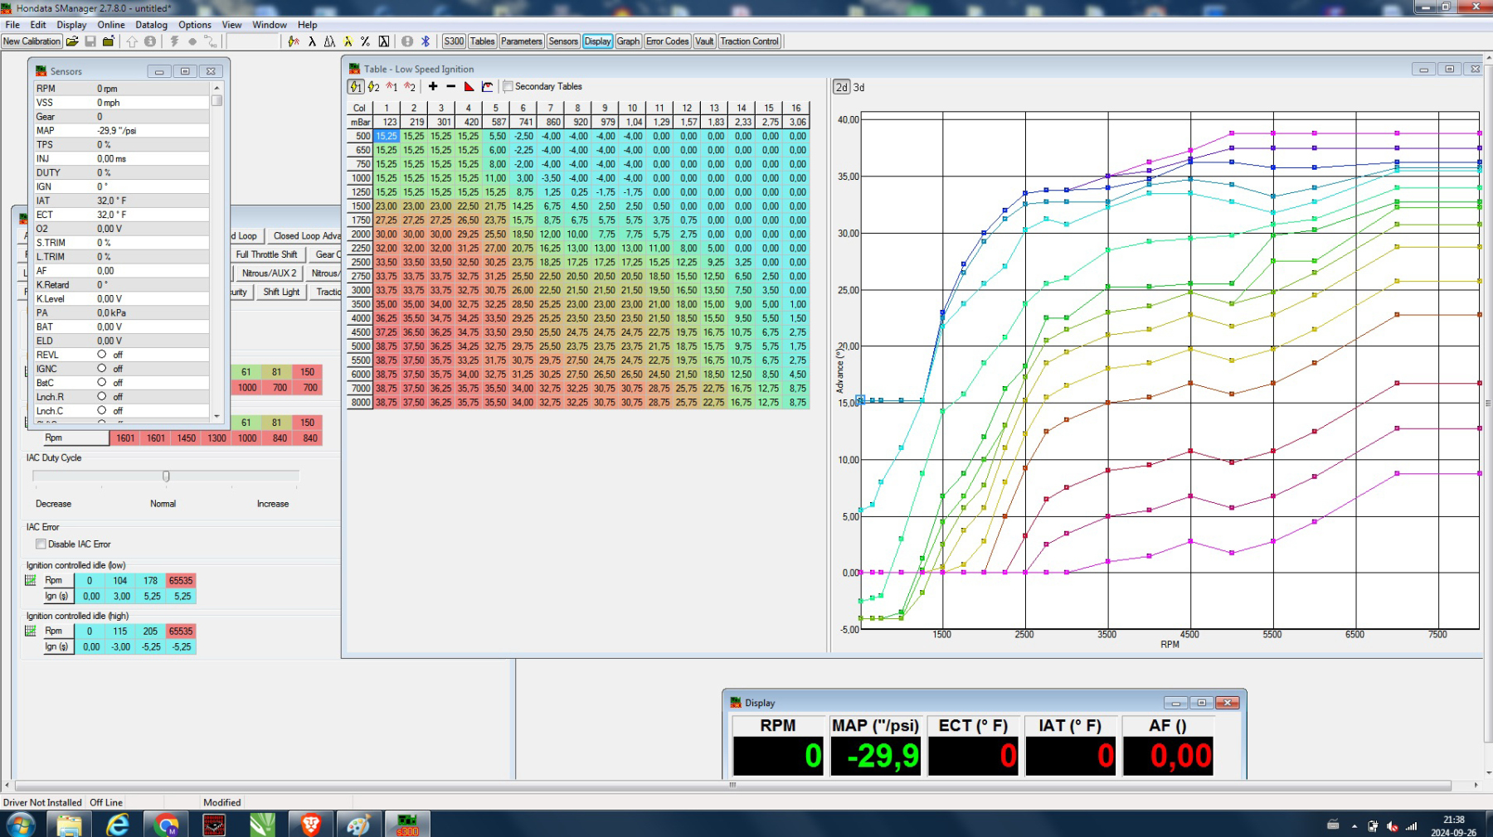Toggle the 3d graph view button
This screenshot has width=1493, height=837.
pyautogui.click(x=859, y=87)
